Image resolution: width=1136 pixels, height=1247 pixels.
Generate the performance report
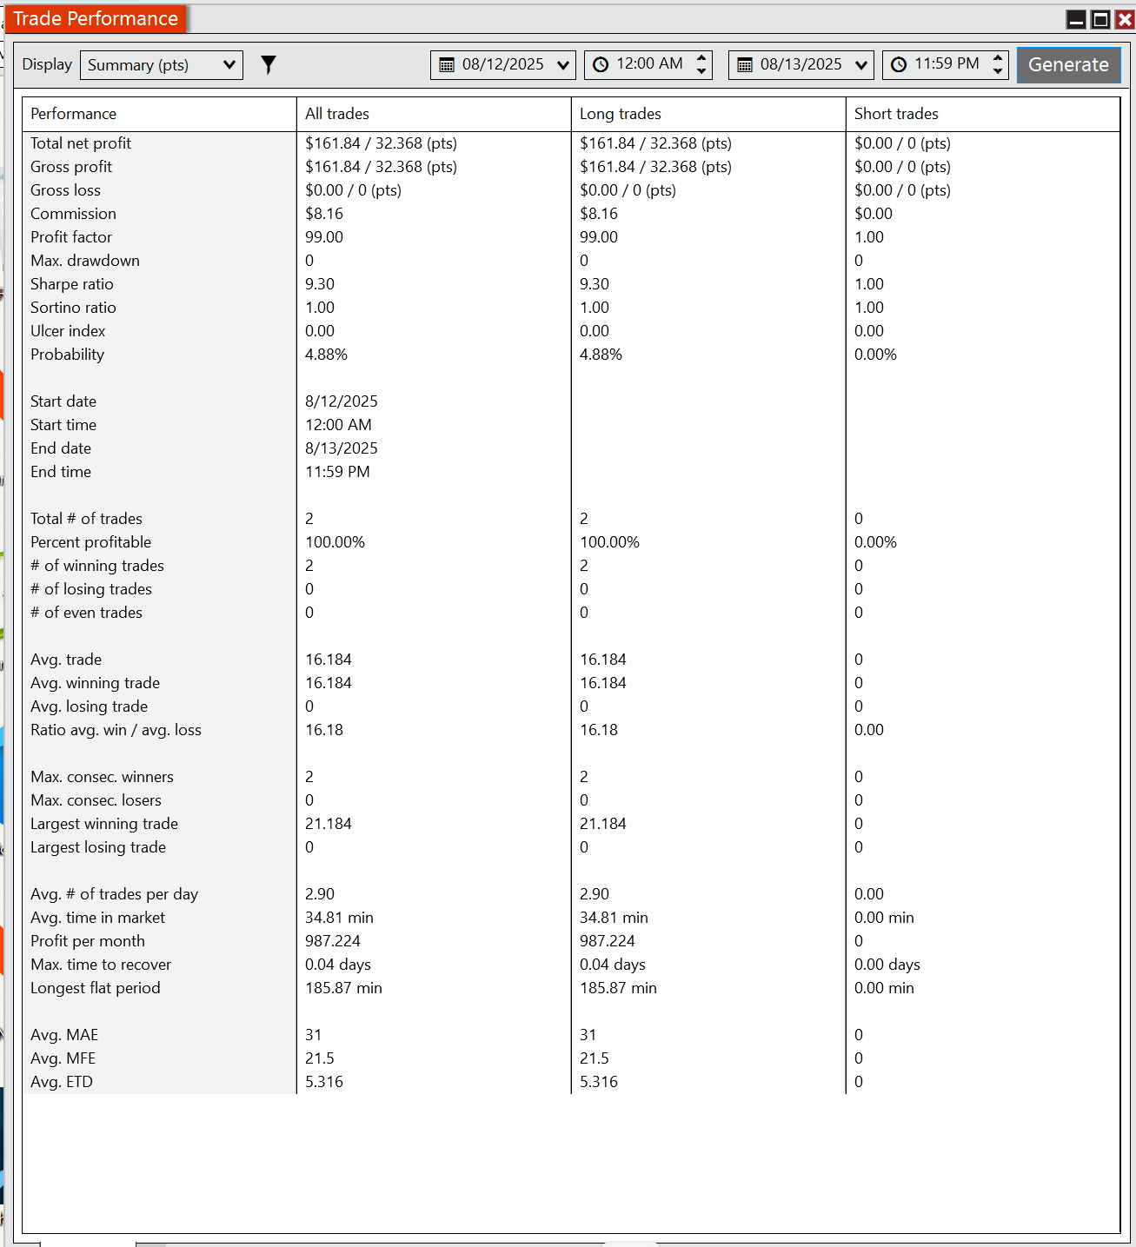[1068, 65]
